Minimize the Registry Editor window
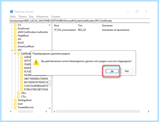 128,11
